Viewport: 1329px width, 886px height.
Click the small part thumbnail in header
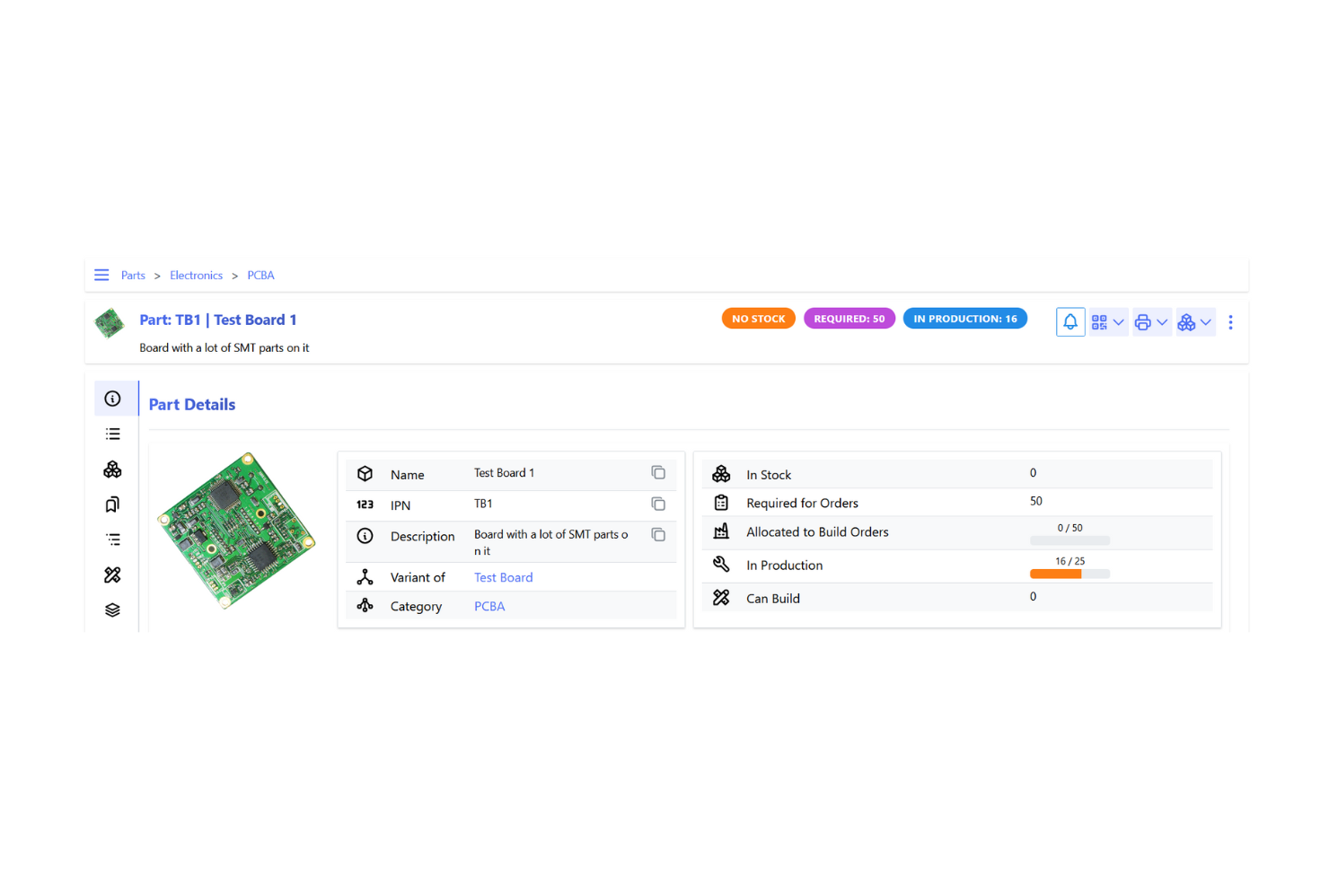click(110, 323)
